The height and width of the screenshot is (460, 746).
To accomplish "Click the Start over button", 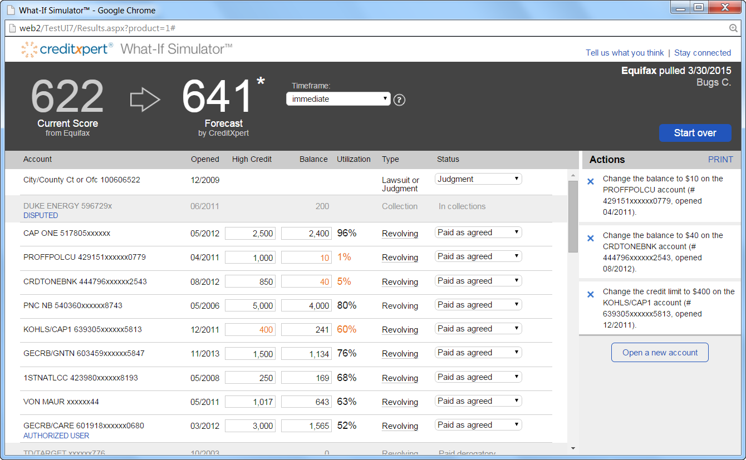I will point(695,133).
